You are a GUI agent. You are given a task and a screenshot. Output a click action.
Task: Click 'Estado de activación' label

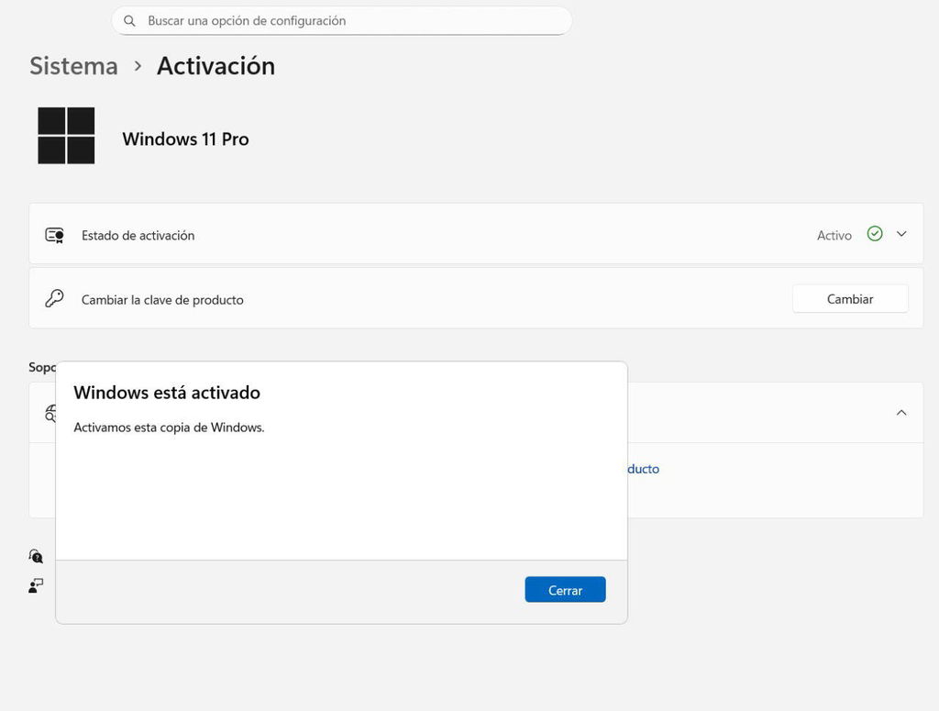pos(138,236)
